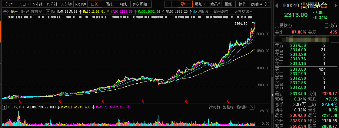Click the MA5:2215.62 value
This screenshot has width=339, height=128.
click(x=68, y=12)
